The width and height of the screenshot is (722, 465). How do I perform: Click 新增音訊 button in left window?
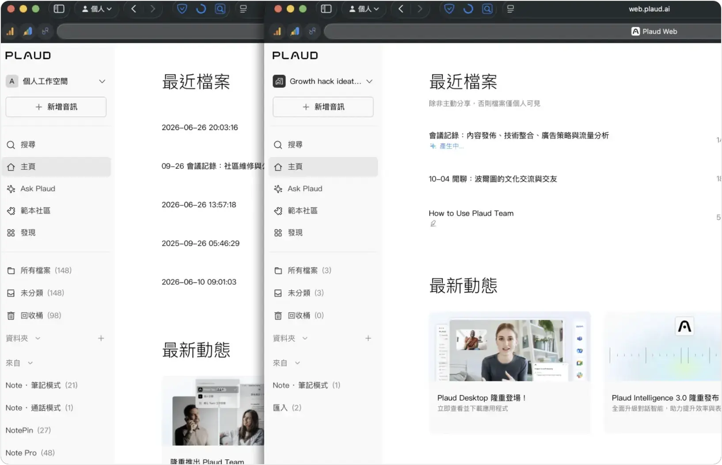(56, 107)
